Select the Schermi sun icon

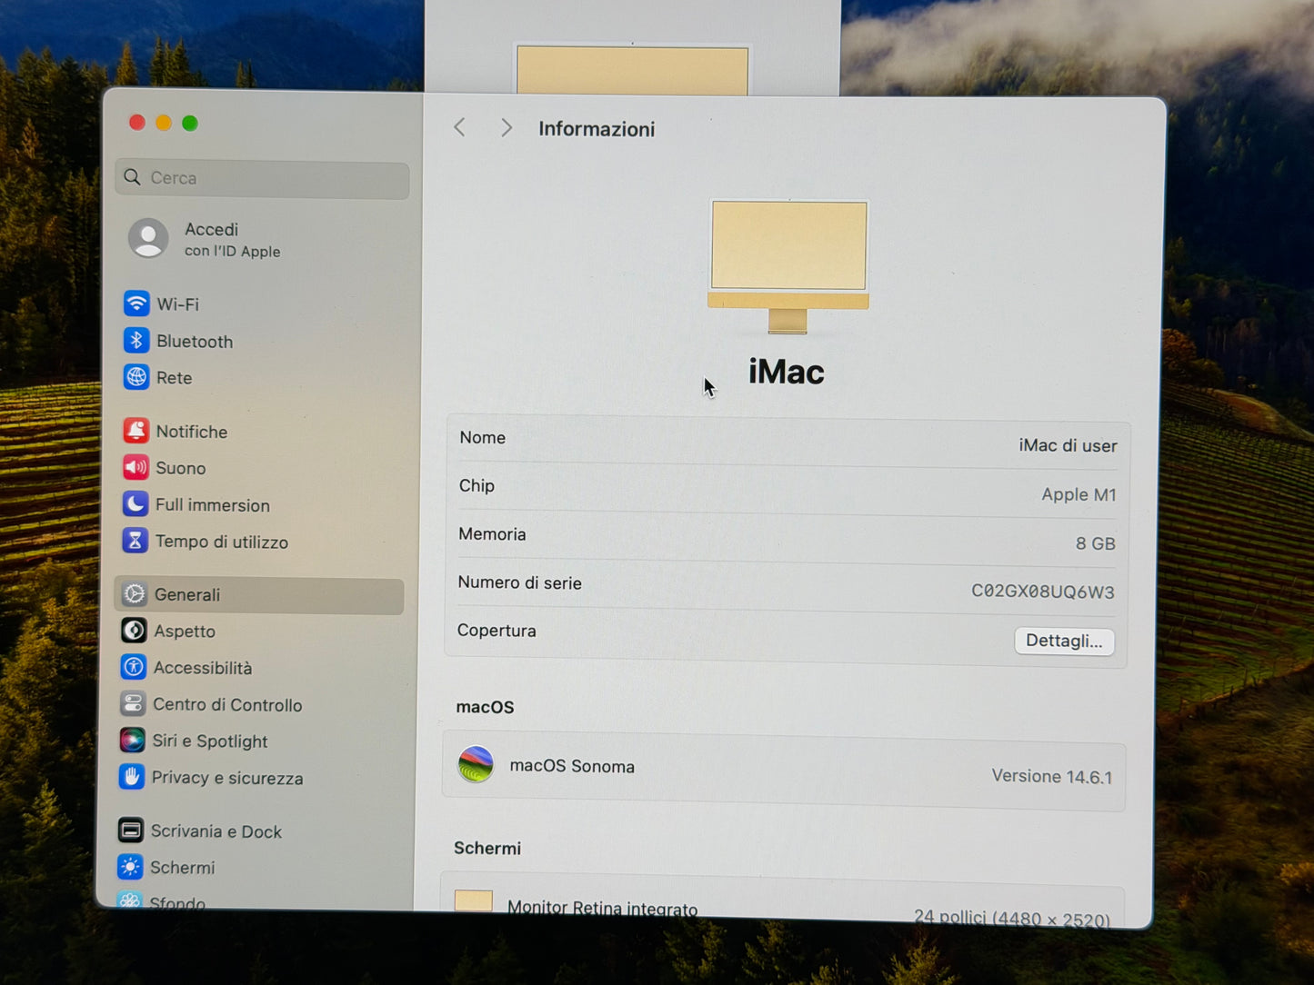pos(130,867)
